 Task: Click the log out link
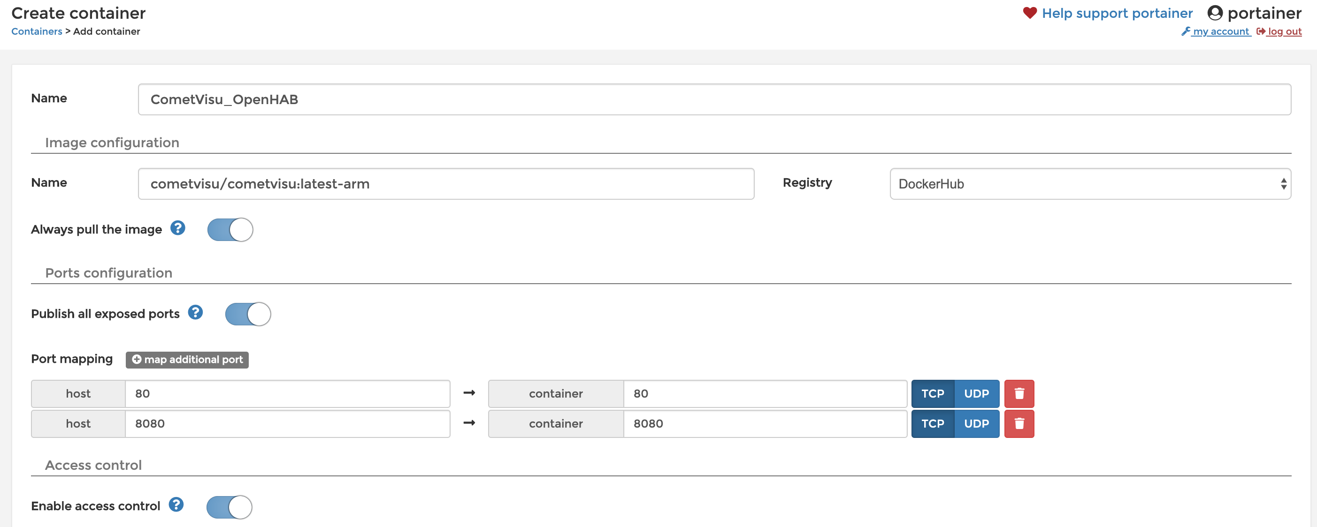click(1279, 31)
